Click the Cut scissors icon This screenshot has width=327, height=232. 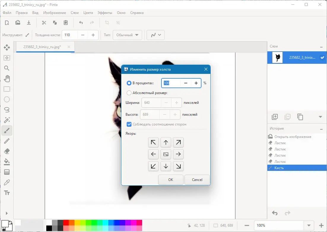pos(44,23)
